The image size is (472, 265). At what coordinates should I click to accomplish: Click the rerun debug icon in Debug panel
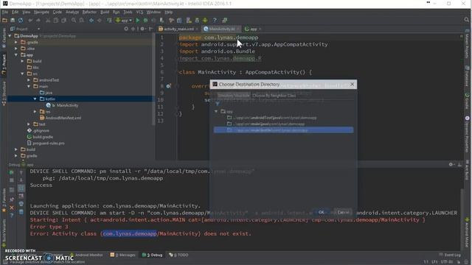pyautogui.click(x=12, y=172)
